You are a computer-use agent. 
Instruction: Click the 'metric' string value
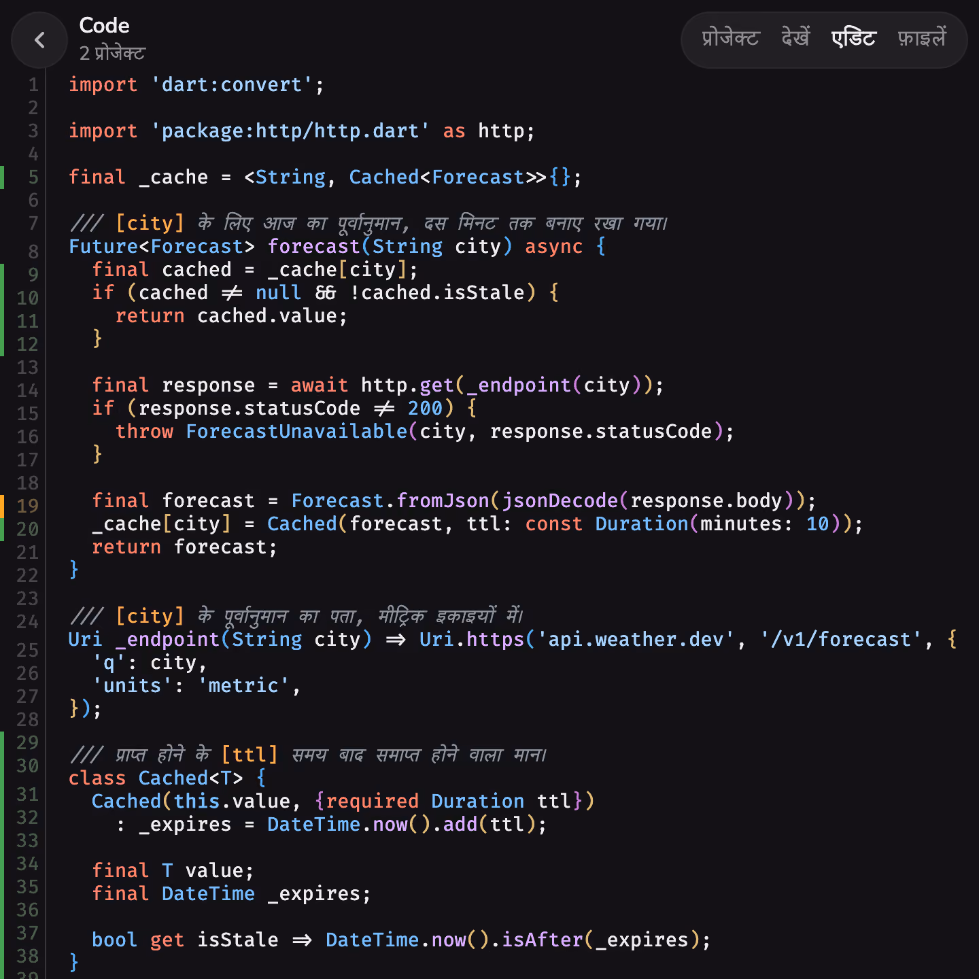tap(243, 686)
